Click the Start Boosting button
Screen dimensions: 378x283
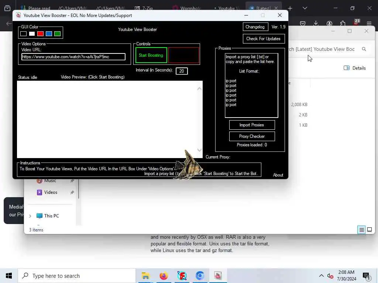click(151, 55)
